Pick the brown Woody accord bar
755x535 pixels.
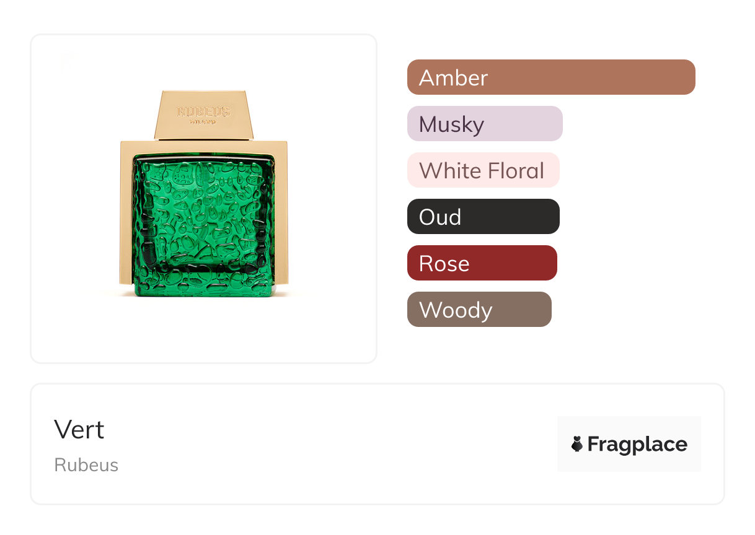click(x=479, y=310)
